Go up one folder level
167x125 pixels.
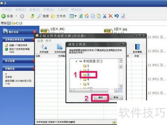point(32,16)
